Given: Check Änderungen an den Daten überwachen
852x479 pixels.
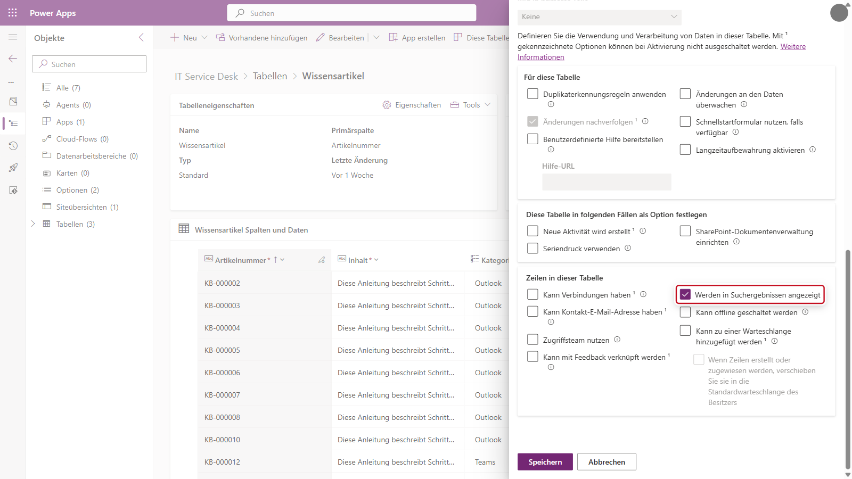Looking at the screenshot, I should pos(685,94).
